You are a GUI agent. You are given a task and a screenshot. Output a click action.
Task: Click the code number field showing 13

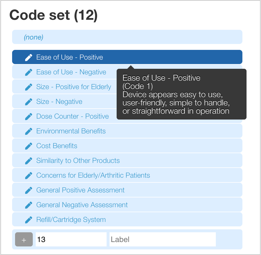(71, 239)
